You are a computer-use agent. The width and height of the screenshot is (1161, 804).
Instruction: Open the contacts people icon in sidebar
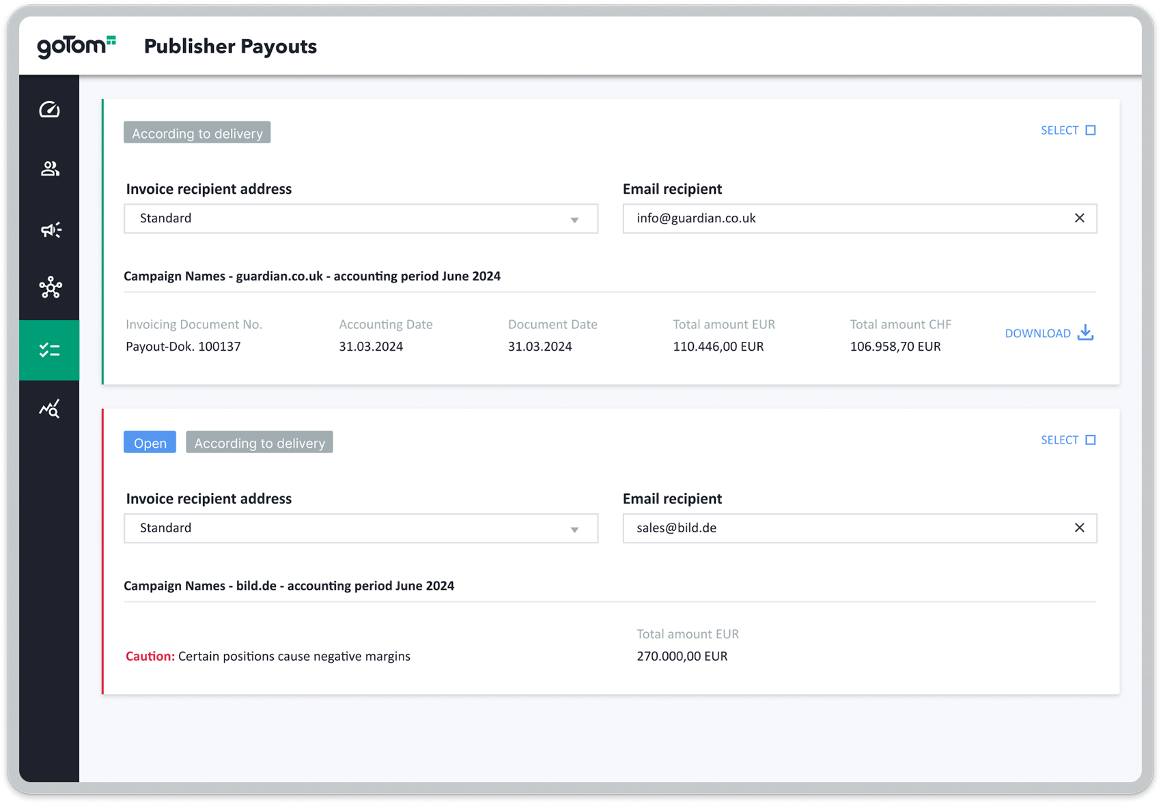point(49,169)
